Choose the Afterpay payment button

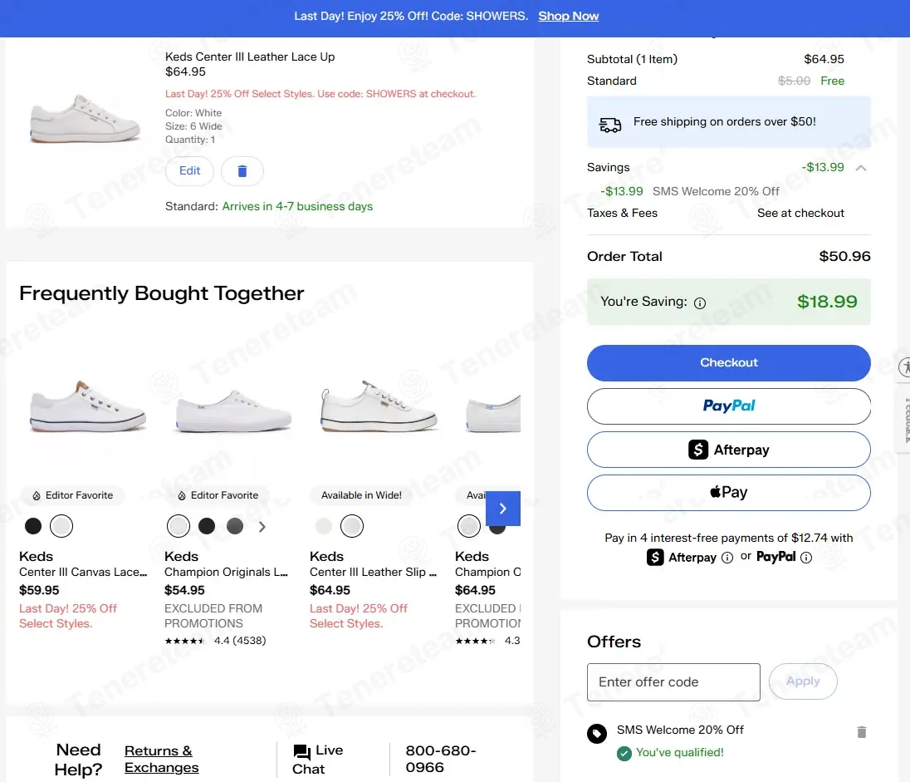[728, 450]
